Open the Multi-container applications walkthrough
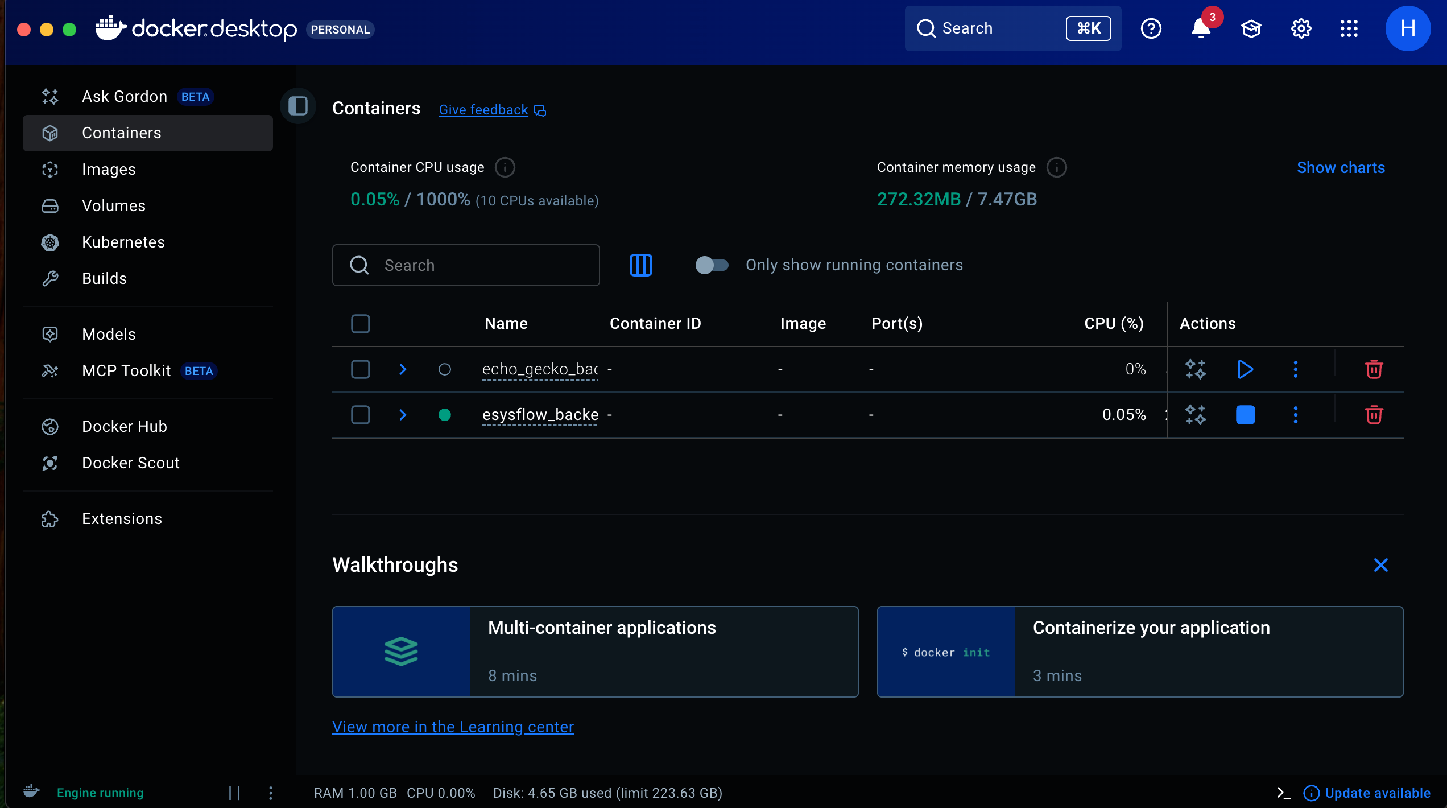Viewport: 1447px width, 808px height. 595,652
